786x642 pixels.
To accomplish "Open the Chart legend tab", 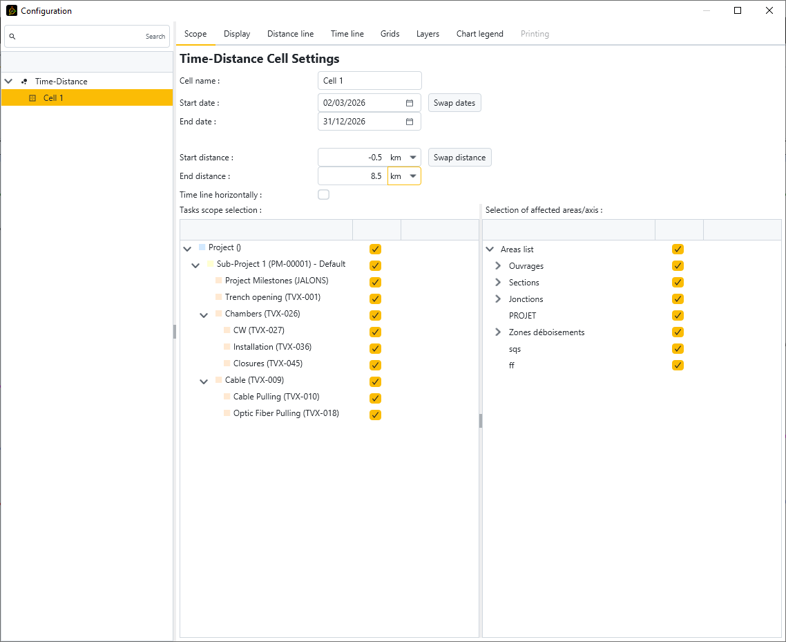I will 479,34.
